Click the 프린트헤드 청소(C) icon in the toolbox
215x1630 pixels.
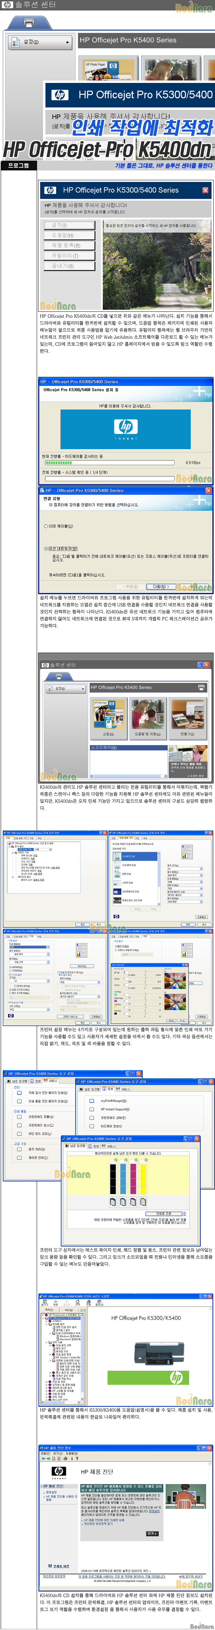click(x=20, y=1125)
